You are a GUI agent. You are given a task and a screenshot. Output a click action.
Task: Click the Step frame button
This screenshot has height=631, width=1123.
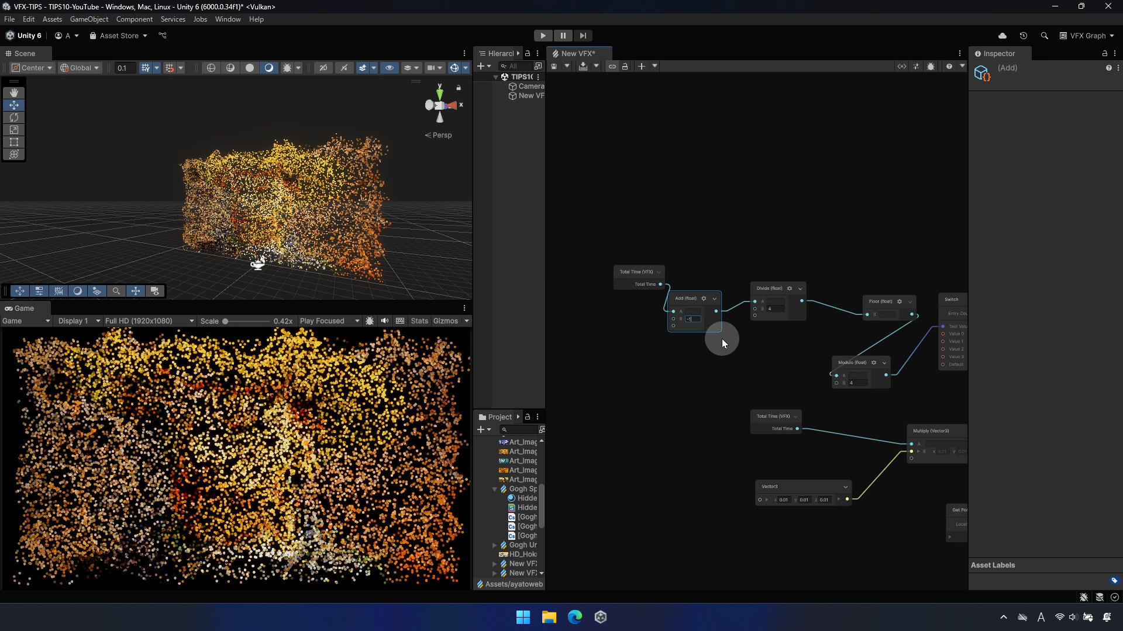tap(583, 36)
